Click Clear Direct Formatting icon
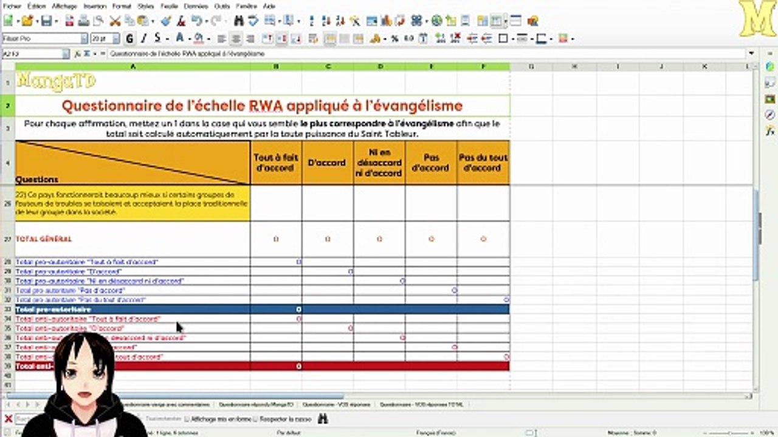Viewport: 778px width, 437px height. (x=181, y=21)
